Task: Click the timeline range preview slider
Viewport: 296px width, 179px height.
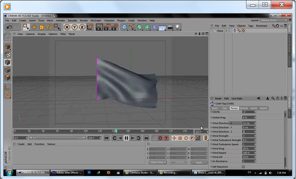Action: [57, 138]
